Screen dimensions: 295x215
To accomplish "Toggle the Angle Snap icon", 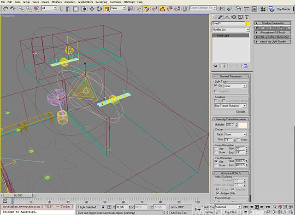I will pos(162,9).
